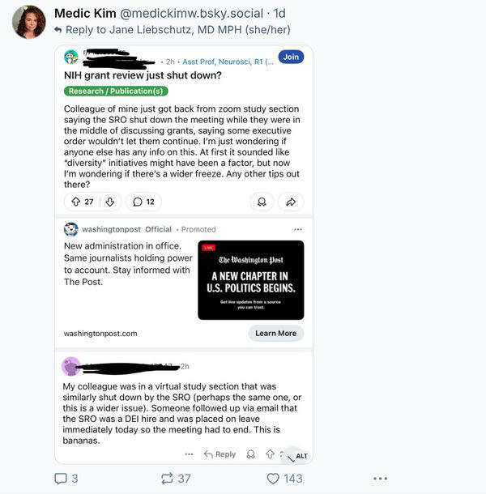Downvote the NIH grant review post
Image resolution: width=486 pixels, height=494 pixels.
pos(109,202)
